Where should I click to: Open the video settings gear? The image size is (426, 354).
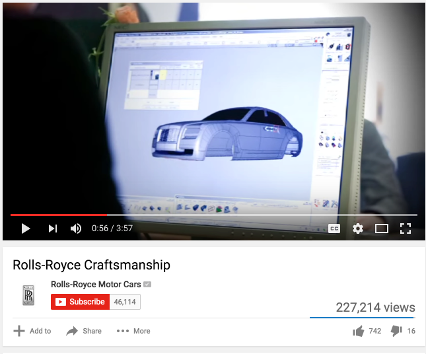click(358, 229)
